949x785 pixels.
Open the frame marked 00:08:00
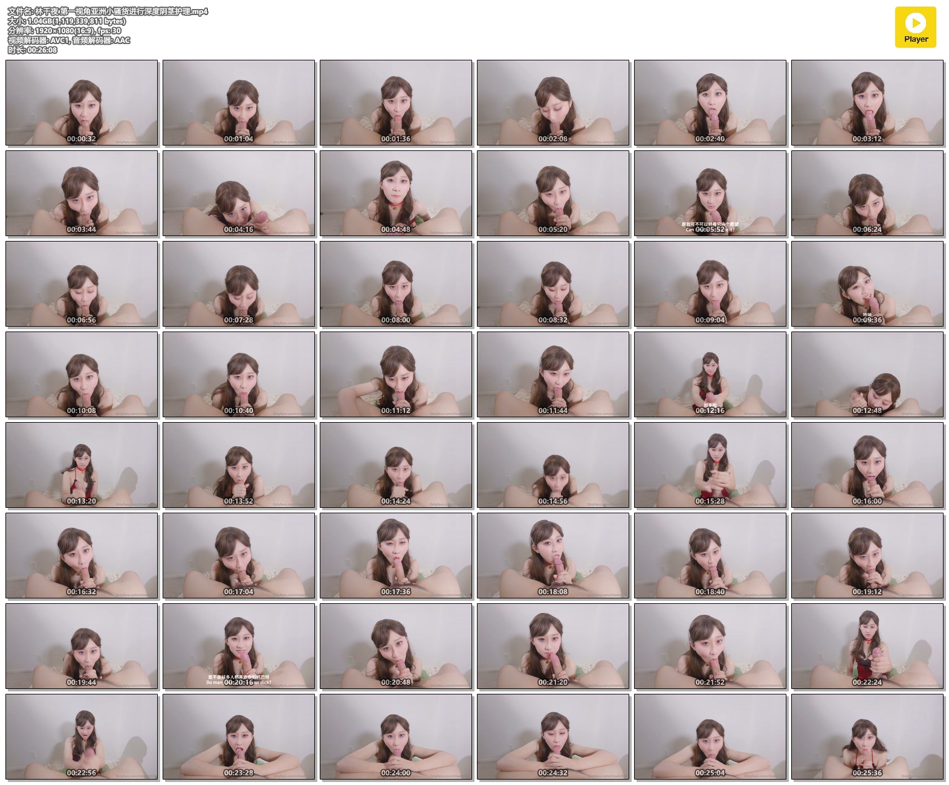point(396,284)
